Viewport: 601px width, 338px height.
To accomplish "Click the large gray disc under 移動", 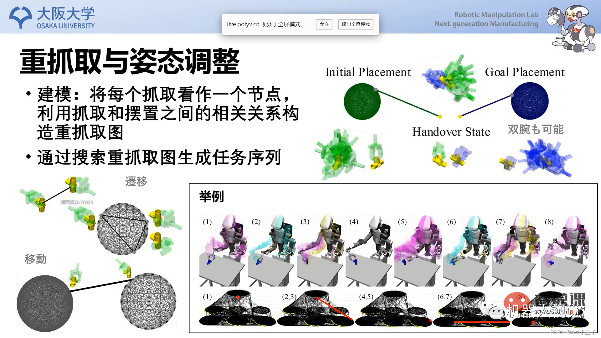I will click(x=45, y=303).
